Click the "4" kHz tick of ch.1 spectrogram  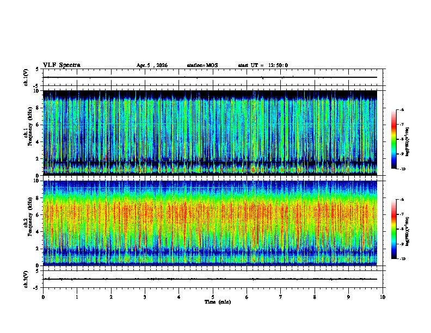(38, 142)
